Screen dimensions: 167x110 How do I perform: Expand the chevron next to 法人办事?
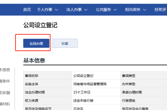pyautogui.click(x=86, y=10)
